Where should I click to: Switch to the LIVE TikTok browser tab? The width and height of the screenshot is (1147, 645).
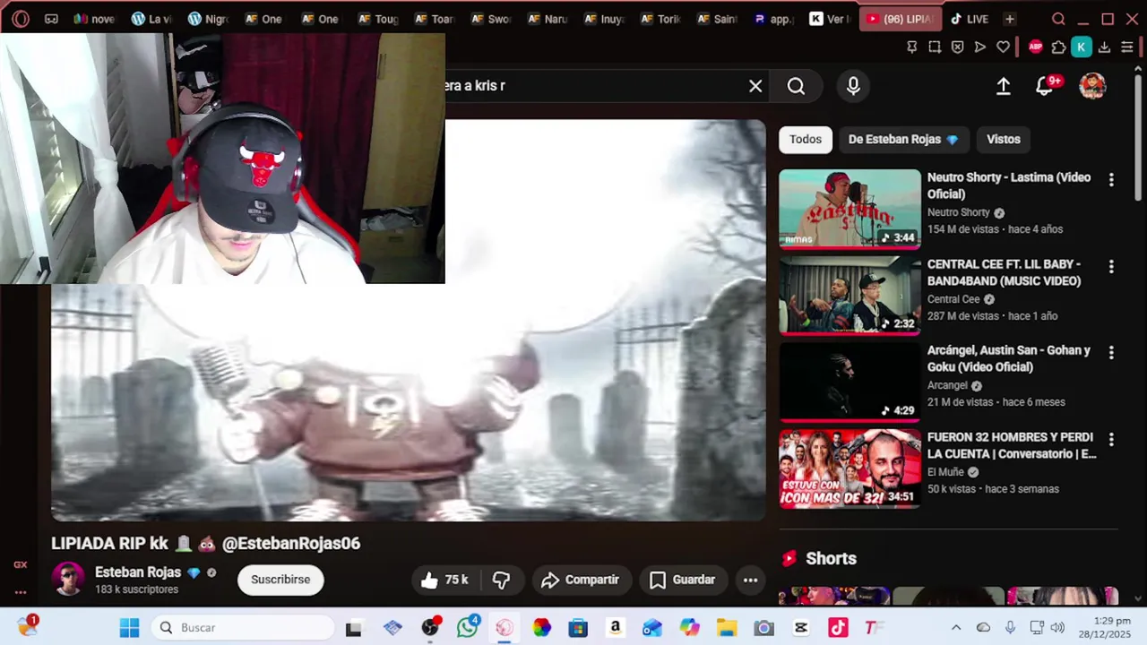point(970,19)
